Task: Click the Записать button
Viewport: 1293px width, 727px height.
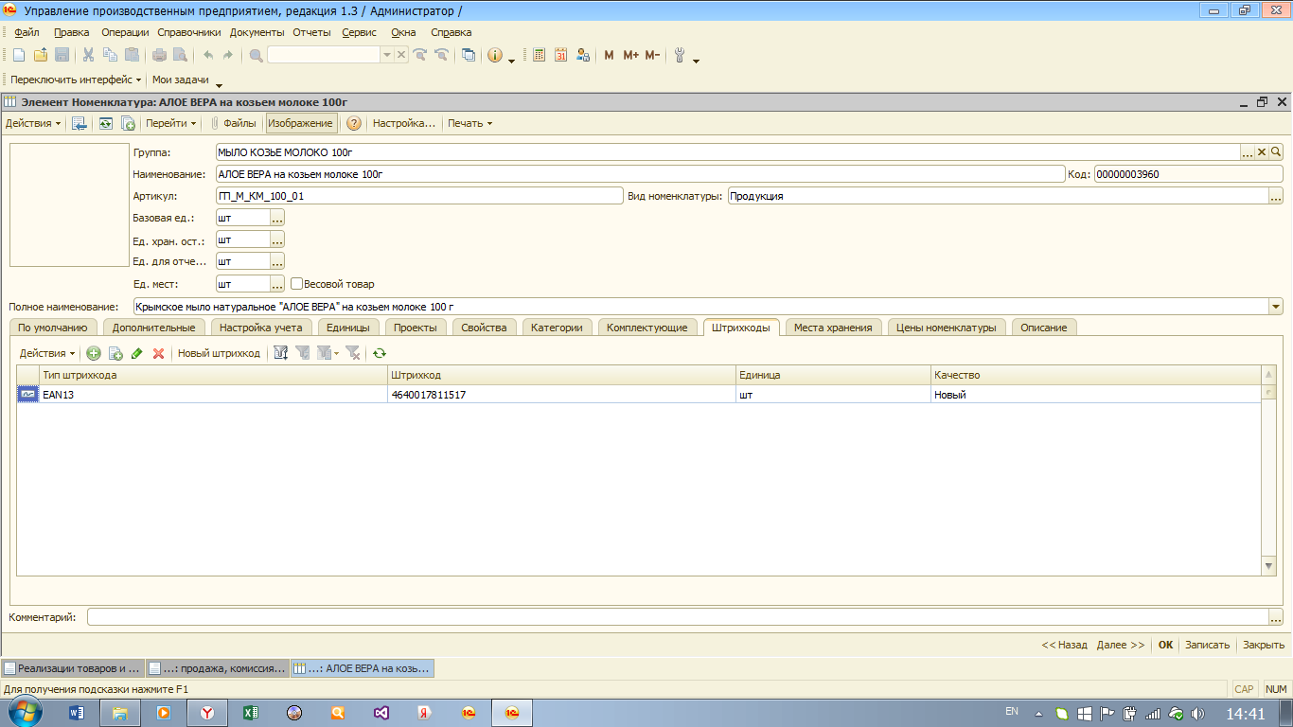Action: tap(1207, 645)
